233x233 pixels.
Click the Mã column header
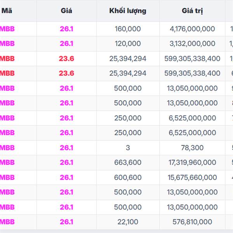[x=7, y=11]
